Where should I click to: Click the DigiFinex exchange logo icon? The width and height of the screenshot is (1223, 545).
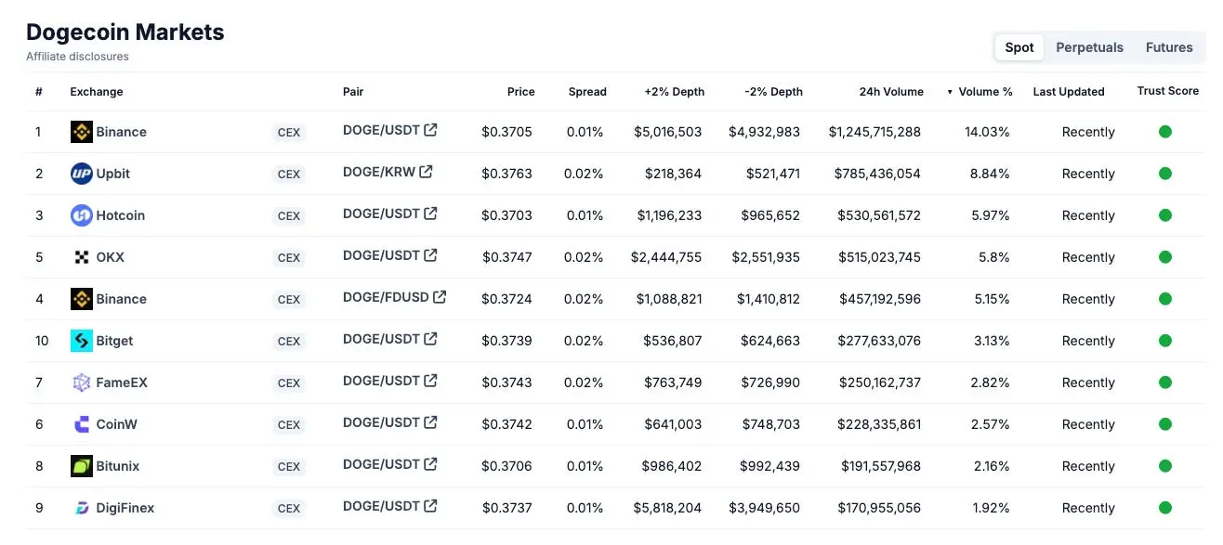[82, 508]
